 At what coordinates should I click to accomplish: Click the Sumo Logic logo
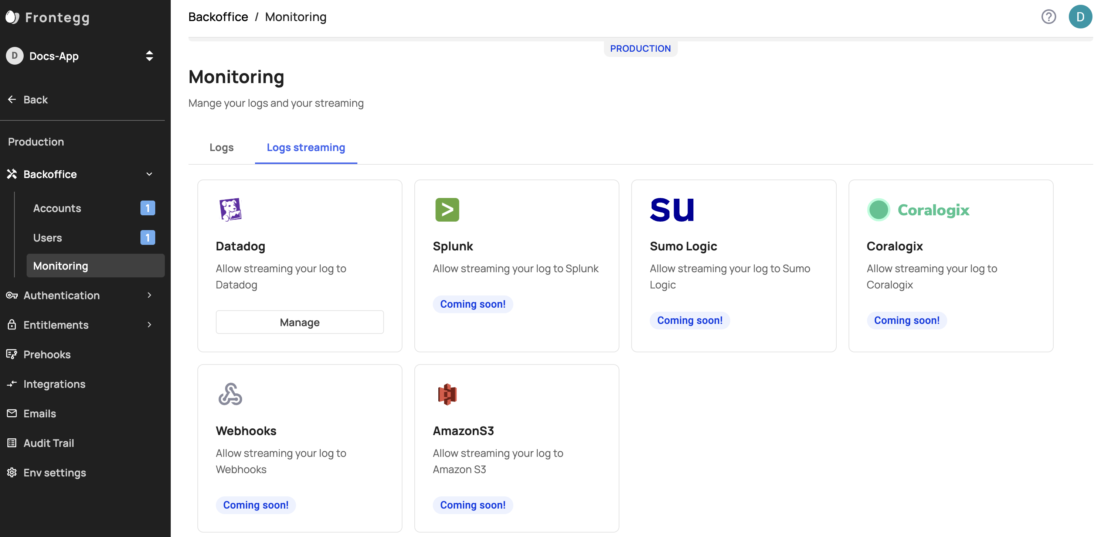pos(672,209)
